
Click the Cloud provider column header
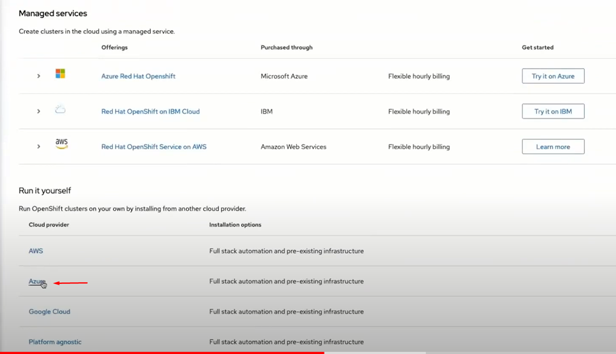click(x=48, y=225)
